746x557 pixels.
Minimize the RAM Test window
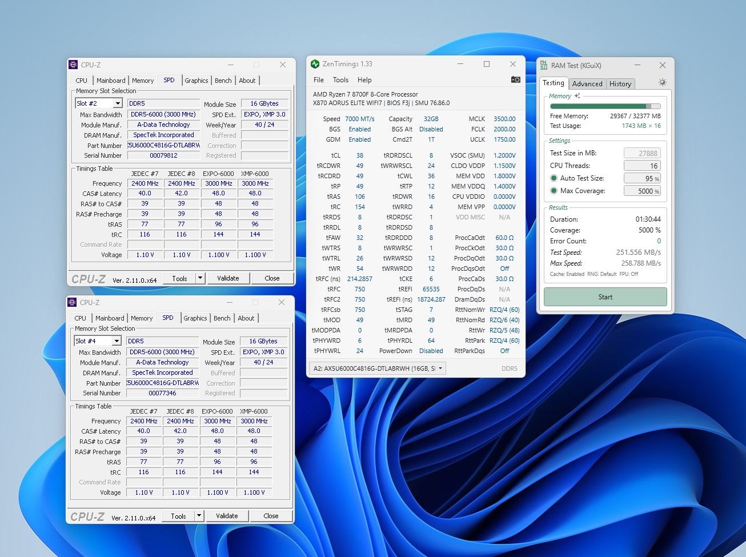(637, 65)
